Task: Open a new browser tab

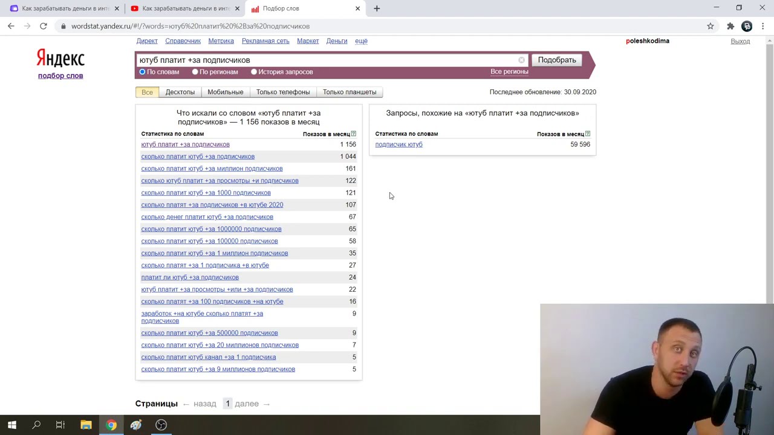Action: [x=377, y=8]
